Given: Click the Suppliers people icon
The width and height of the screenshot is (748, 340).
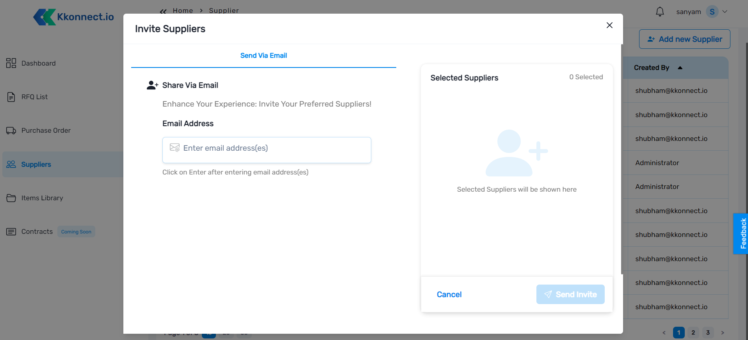Looking at the screenshot, I should tap(11, 164).
